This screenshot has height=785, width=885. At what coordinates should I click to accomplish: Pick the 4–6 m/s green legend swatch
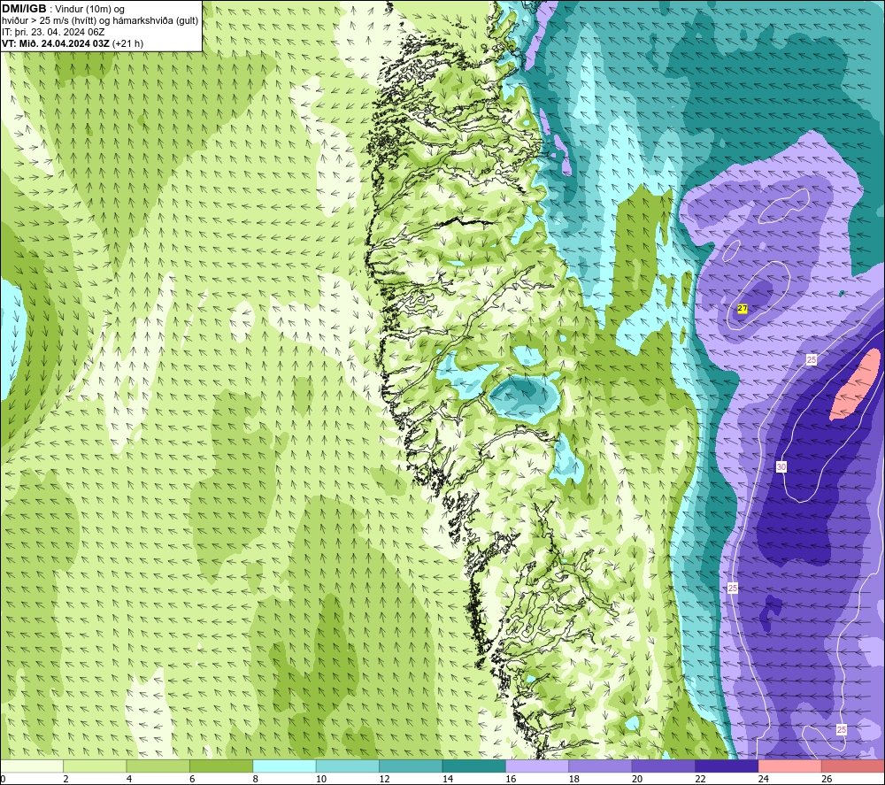[x=158, y=766]
